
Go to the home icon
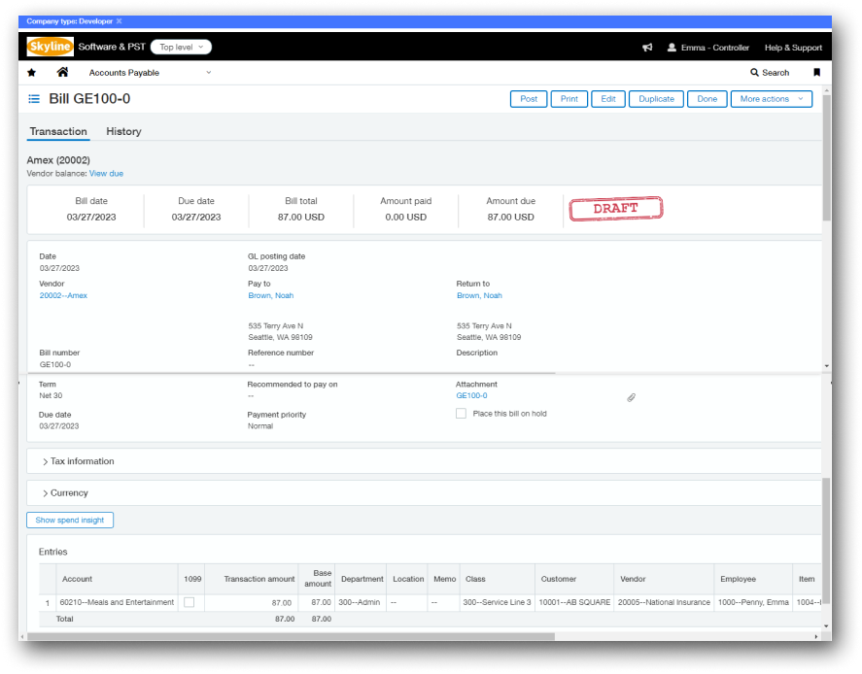[62, 72]
